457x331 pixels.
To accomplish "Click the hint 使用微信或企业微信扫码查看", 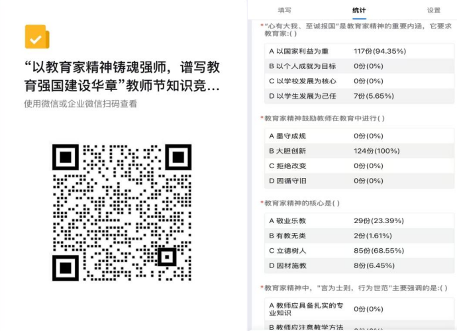I will pyautogui.click(x=80, y=104).
